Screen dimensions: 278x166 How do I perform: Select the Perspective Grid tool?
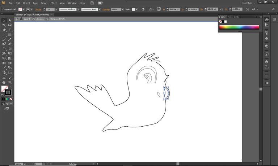click(10, 58)
